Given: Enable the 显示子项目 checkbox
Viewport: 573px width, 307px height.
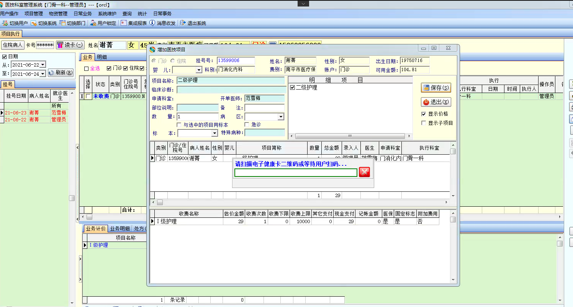Looking at the screenshot, I should pyautogui.click(x=424, y=123).
